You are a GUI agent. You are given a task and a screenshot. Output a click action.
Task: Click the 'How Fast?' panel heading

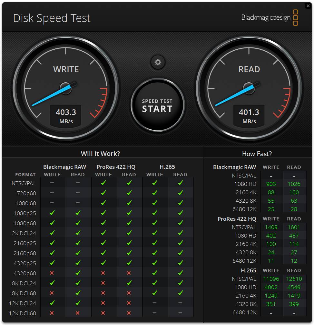[257, 154]
